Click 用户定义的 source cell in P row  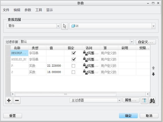click(109, 66)
